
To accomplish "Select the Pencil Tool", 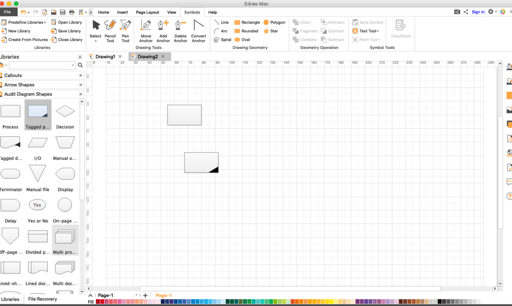I will coord(110,30).
